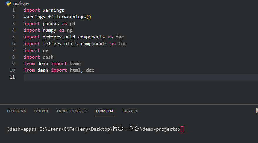Select the main.py breadcrumb label
This screenshot has height=143, width=258.
(21, 4)
